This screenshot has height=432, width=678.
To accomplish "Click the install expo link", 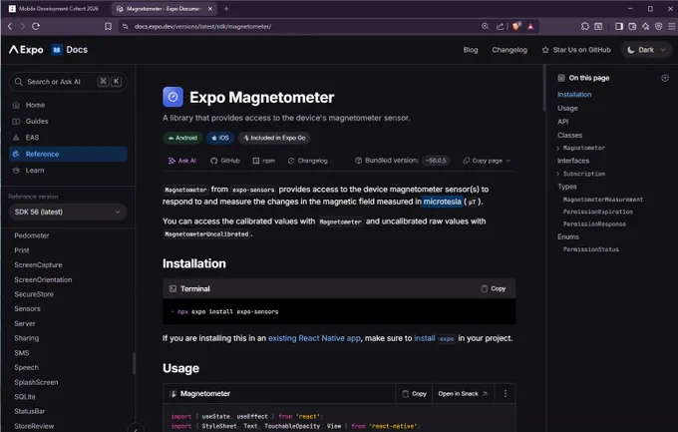I will pos(434,338).
